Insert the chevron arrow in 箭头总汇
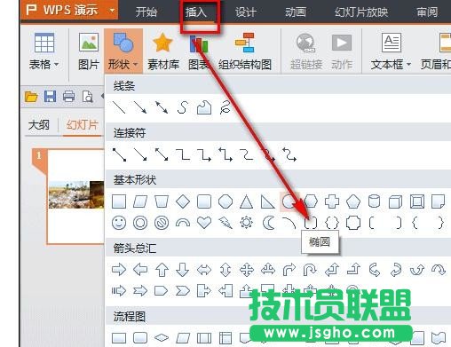 [183, 291]
